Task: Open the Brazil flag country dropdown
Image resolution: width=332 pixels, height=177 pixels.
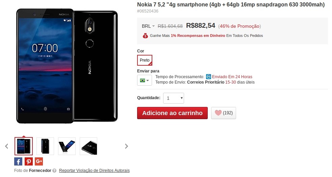Action: pos(145,81)
